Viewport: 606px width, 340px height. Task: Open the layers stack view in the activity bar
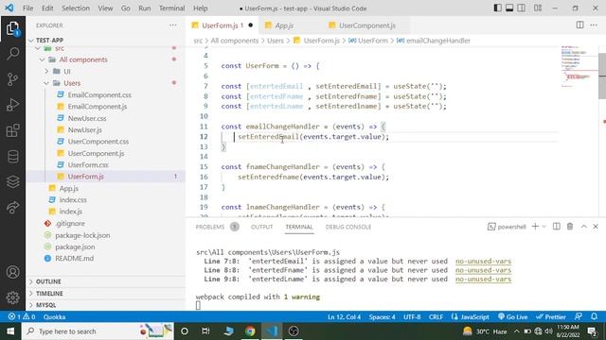pos(12,181)
